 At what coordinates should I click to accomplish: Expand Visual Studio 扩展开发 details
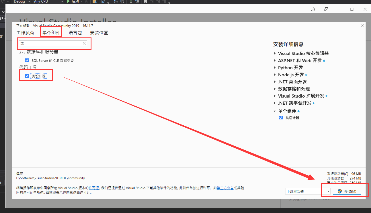(275, 96)
